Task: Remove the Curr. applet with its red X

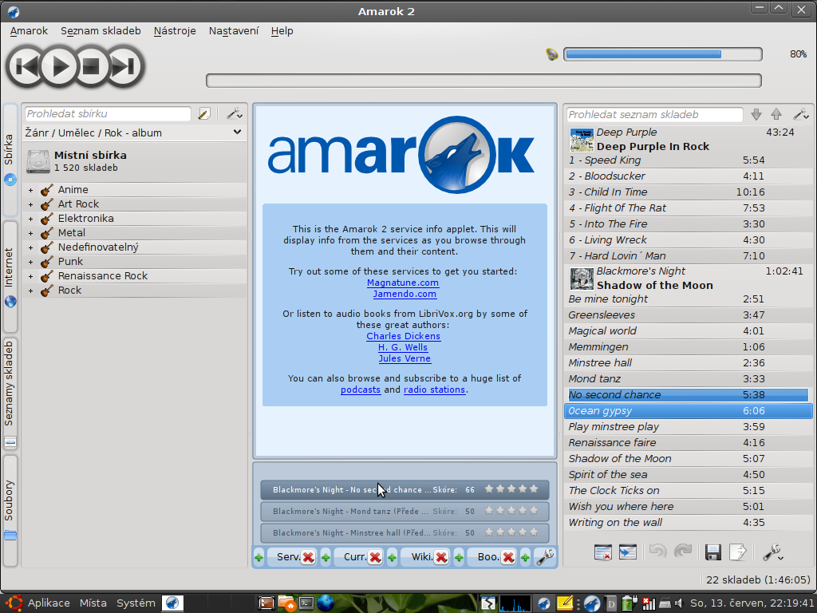Action: pos(375,557)
